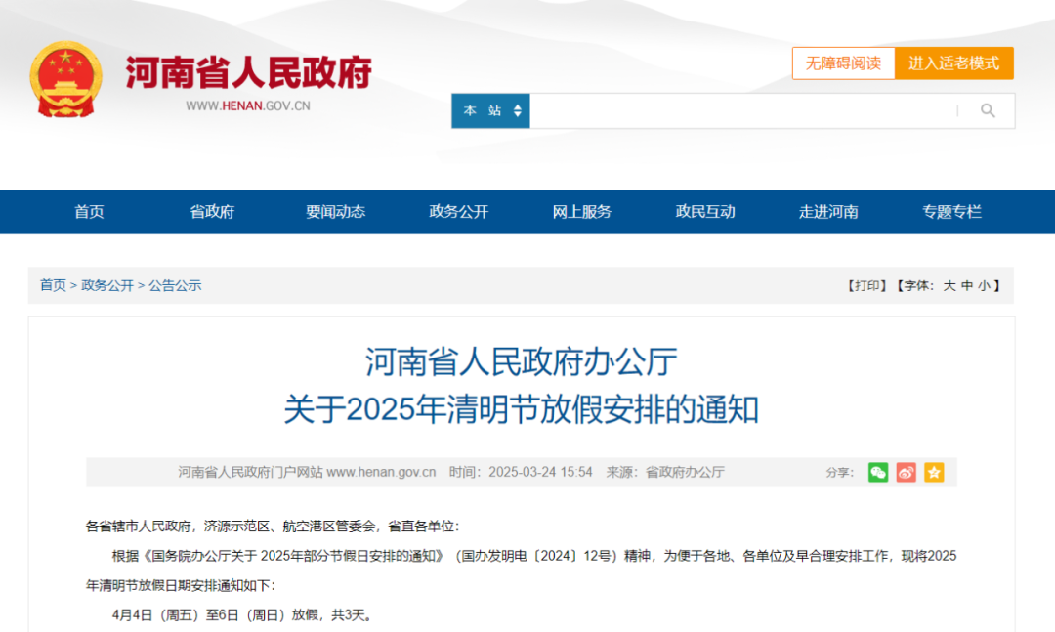Open the 政务公开 navigation tab

tap(458, 211)
